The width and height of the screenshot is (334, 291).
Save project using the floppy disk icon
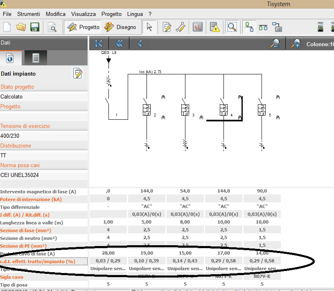(x=35, y=27)
